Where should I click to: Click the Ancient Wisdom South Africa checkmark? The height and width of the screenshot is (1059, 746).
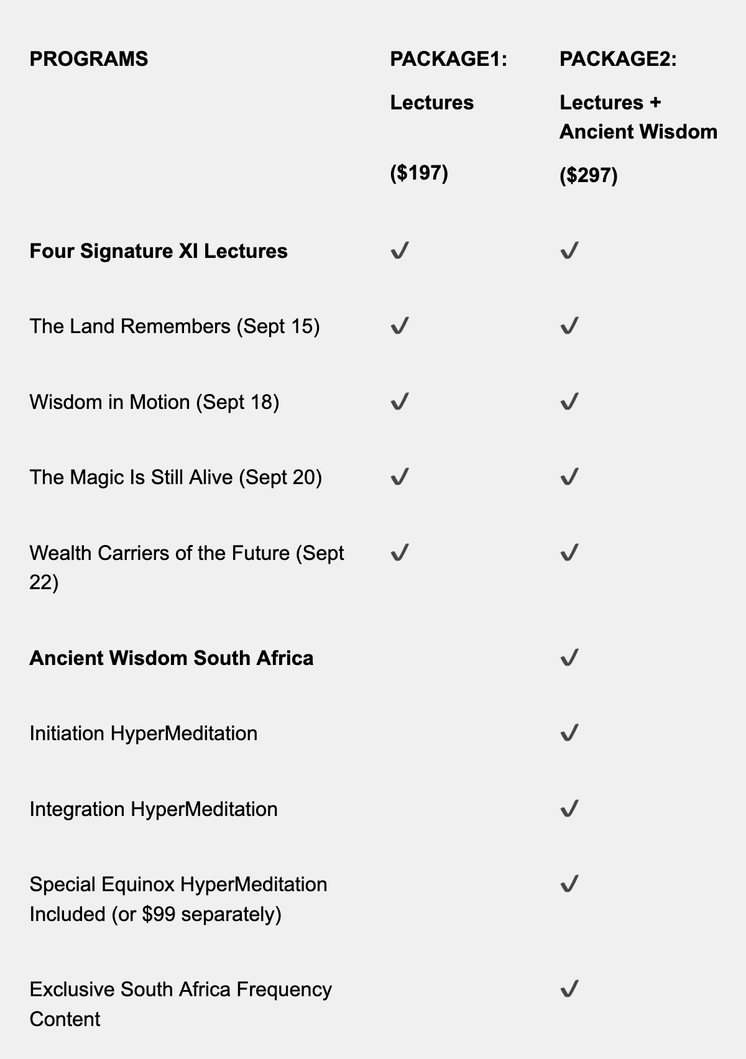tap(569, 658)
